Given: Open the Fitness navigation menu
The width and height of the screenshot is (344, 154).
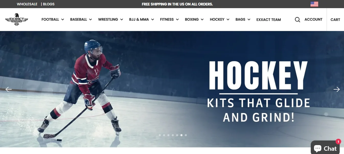Looking at the screenshot, I should click(x=169, y=19).
